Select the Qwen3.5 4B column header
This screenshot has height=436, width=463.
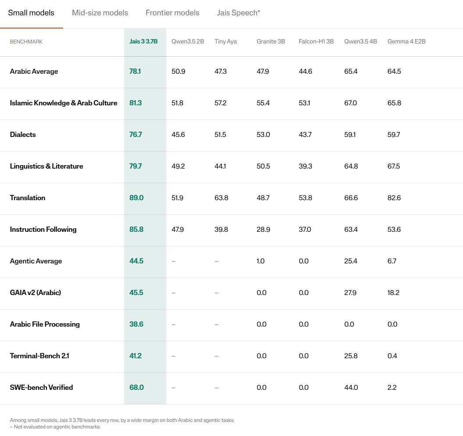coord(361,41)
